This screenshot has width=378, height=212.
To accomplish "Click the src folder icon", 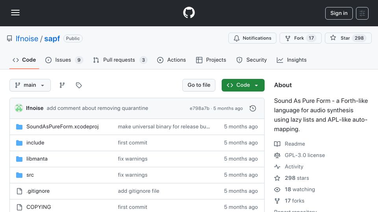I will coord(19,175).
